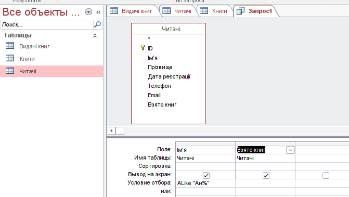Click the horizontal scrollbar left arrow
This screenshot has width=349, height=197.
(111, 131)
